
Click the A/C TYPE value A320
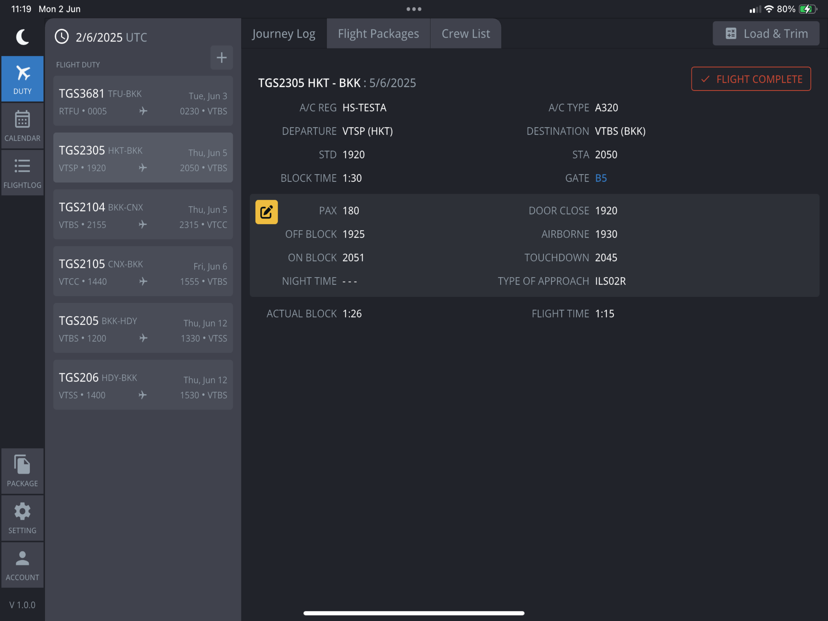pyautogui.click(x=606, y=108)
